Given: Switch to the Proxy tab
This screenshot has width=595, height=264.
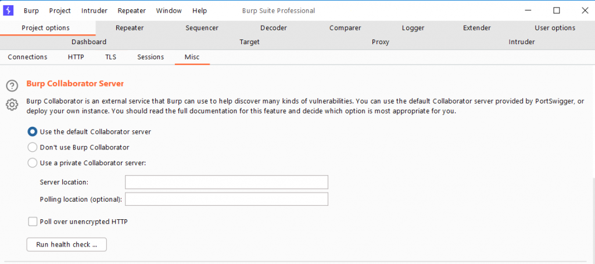Looking at the screenshot, I should [x=380, y=42].
